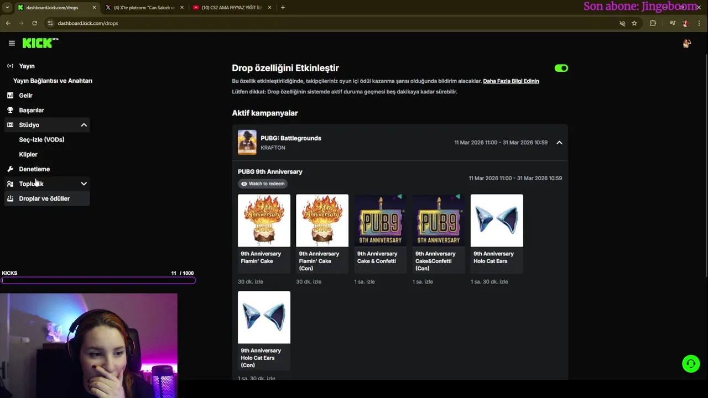Click the KRAFTON publisher text
The image size is (708, 398).
tap(273, 148)
